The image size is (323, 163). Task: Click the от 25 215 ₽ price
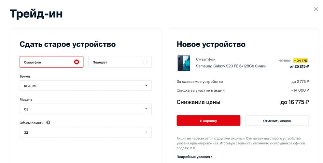[x=299, y=67]
